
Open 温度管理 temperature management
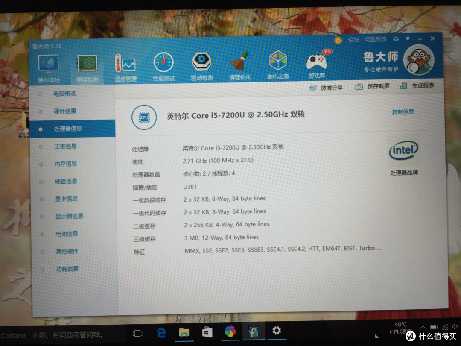pyautogui.click(x=125, y=67)
